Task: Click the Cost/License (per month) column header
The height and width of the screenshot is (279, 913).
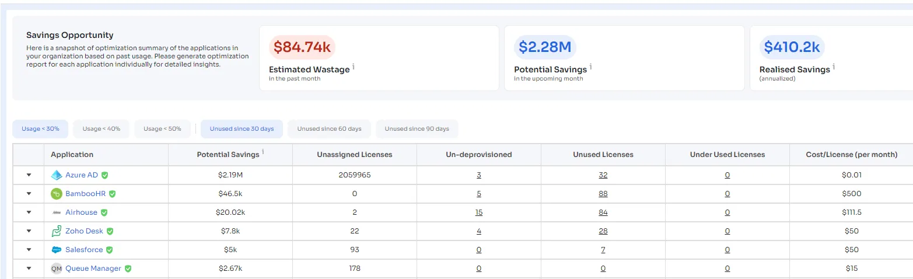Action: (x=852, y=155)
